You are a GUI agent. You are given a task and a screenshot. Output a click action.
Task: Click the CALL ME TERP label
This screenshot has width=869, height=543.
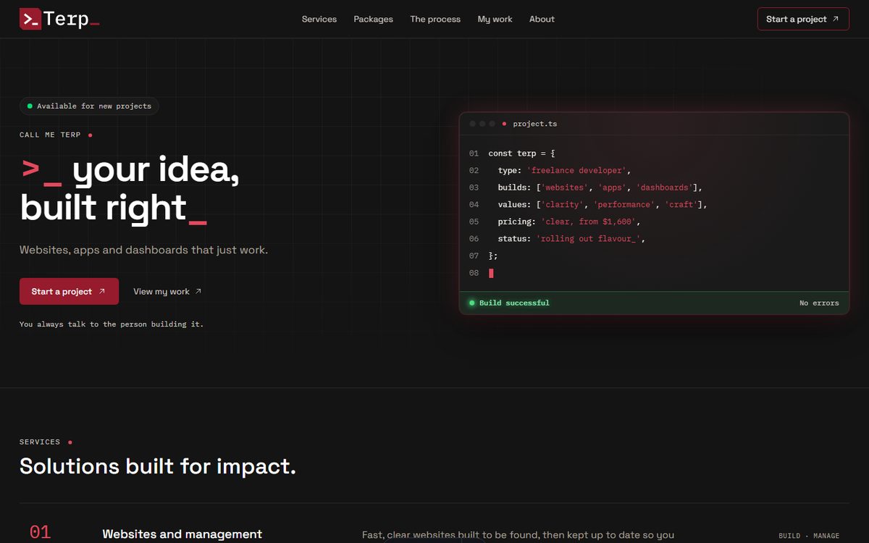point(50,135)
